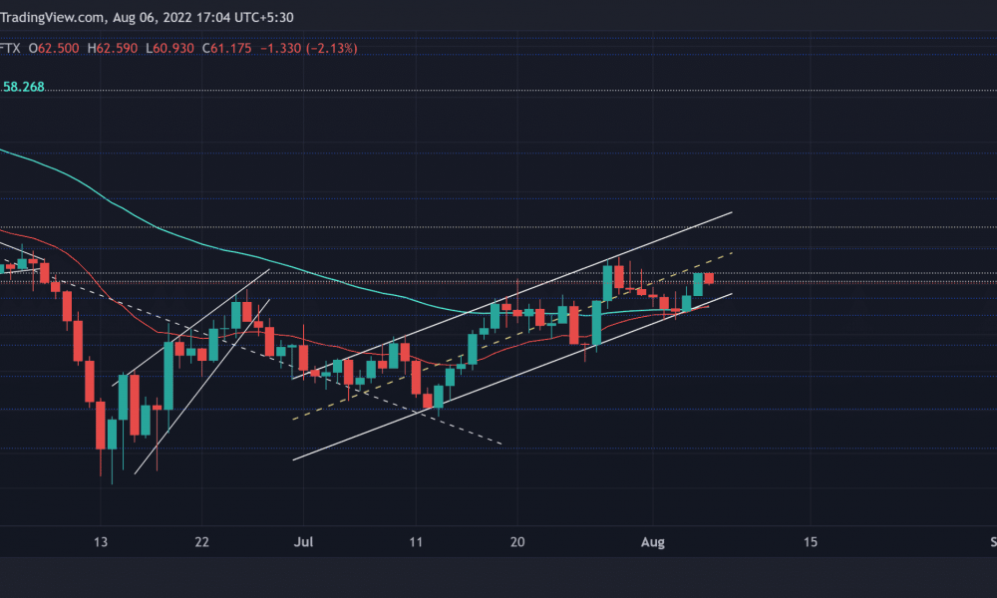The height and width of the screenshot is (598, 997).
Task: Click the Jul label on time axis
Action: point(303,542)
